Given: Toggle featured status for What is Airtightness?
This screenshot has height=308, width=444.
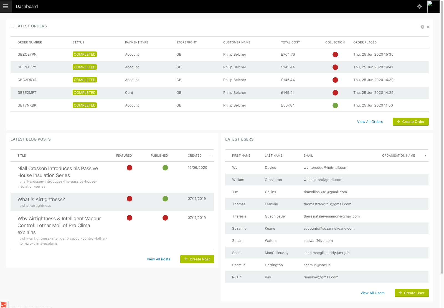Looking at the screenshot, I should click(x=129, y=199).
